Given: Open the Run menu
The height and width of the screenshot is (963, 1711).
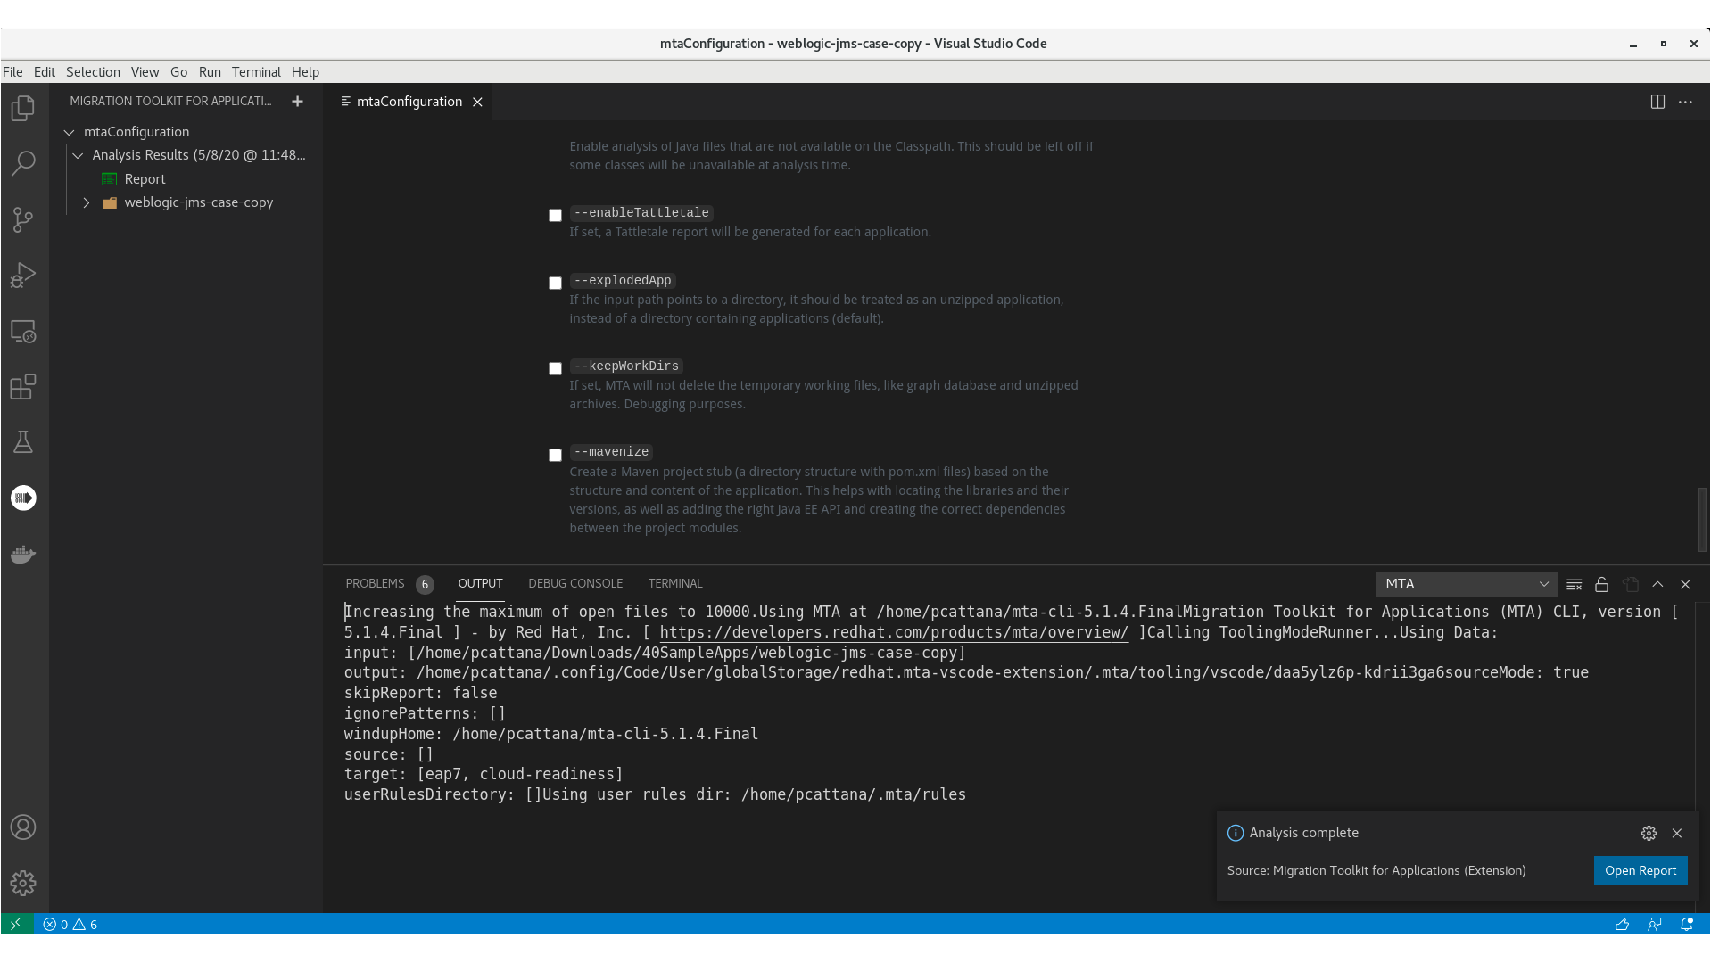Looking at the screenshot, I should click(210, 72).
